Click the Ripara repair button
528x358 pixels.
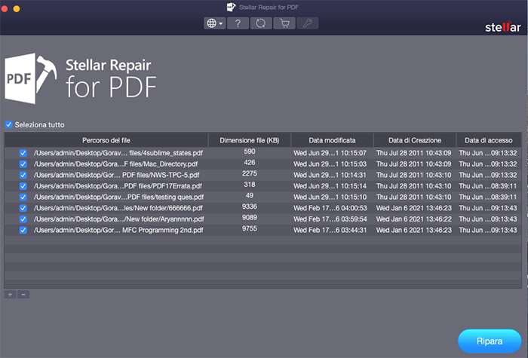tap(490, 341)
